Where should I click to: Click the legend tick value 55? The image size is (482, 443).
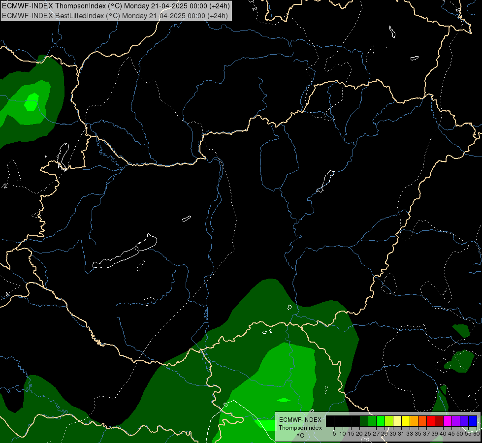(469, 434)
